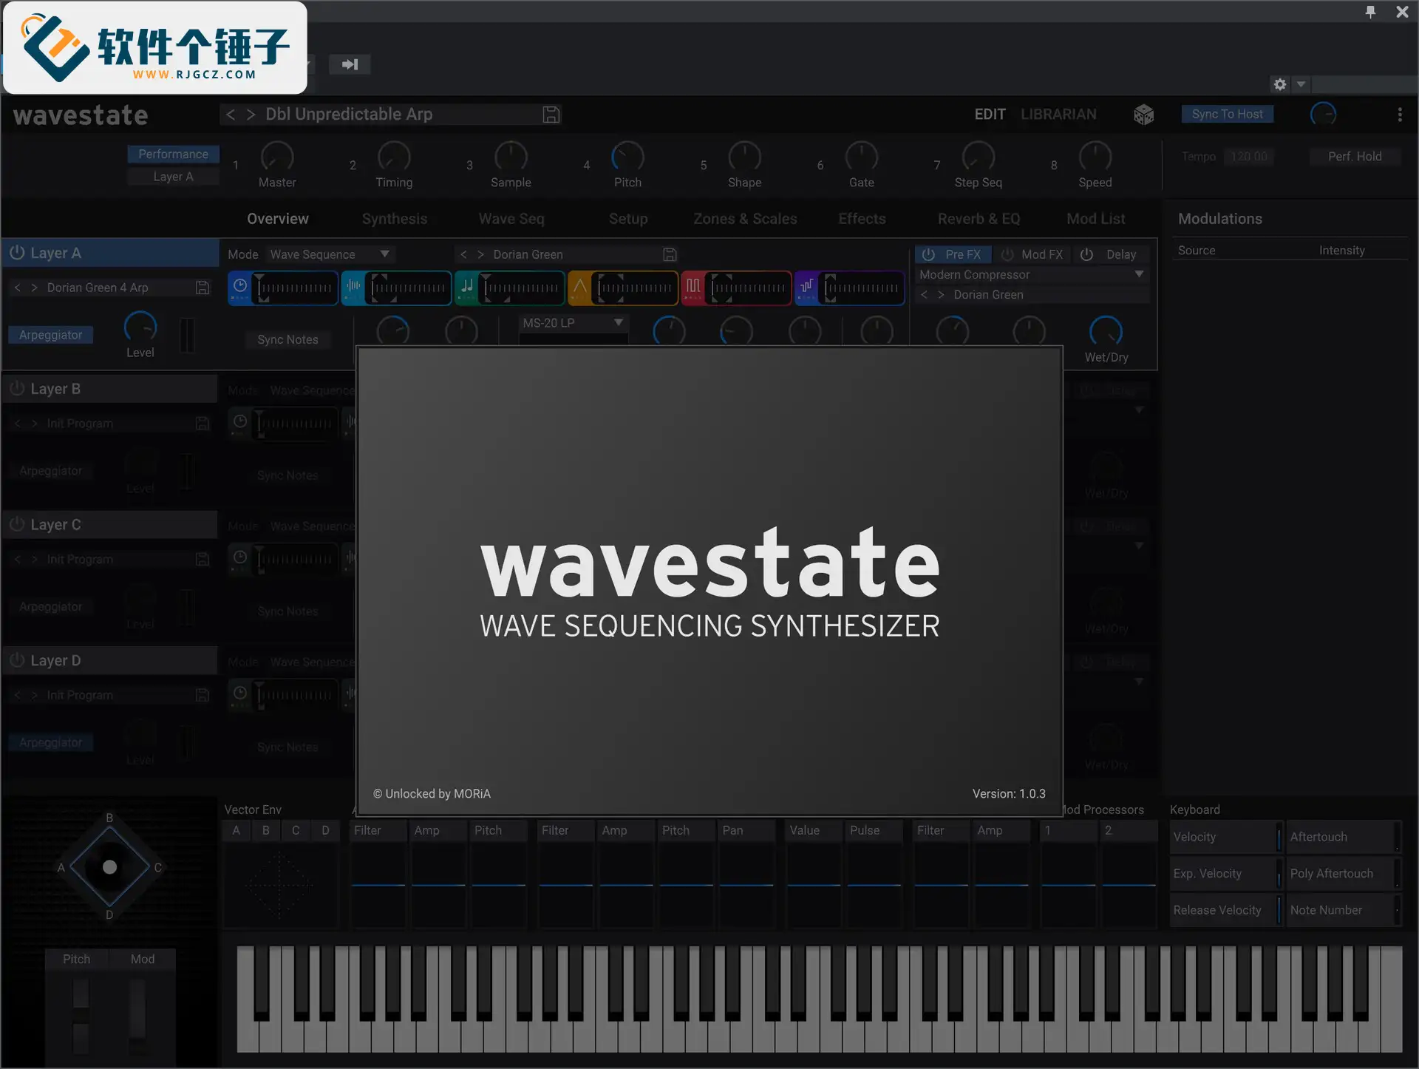
Task: Toggle Layer B power button
Action: (17, 389)
